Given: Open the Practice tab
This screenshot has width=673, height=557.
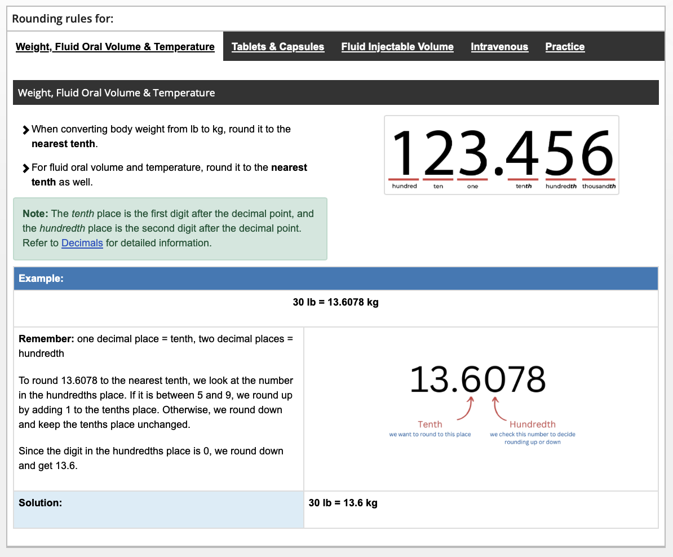Looking at the screenshot, I should tap(565, 46).
